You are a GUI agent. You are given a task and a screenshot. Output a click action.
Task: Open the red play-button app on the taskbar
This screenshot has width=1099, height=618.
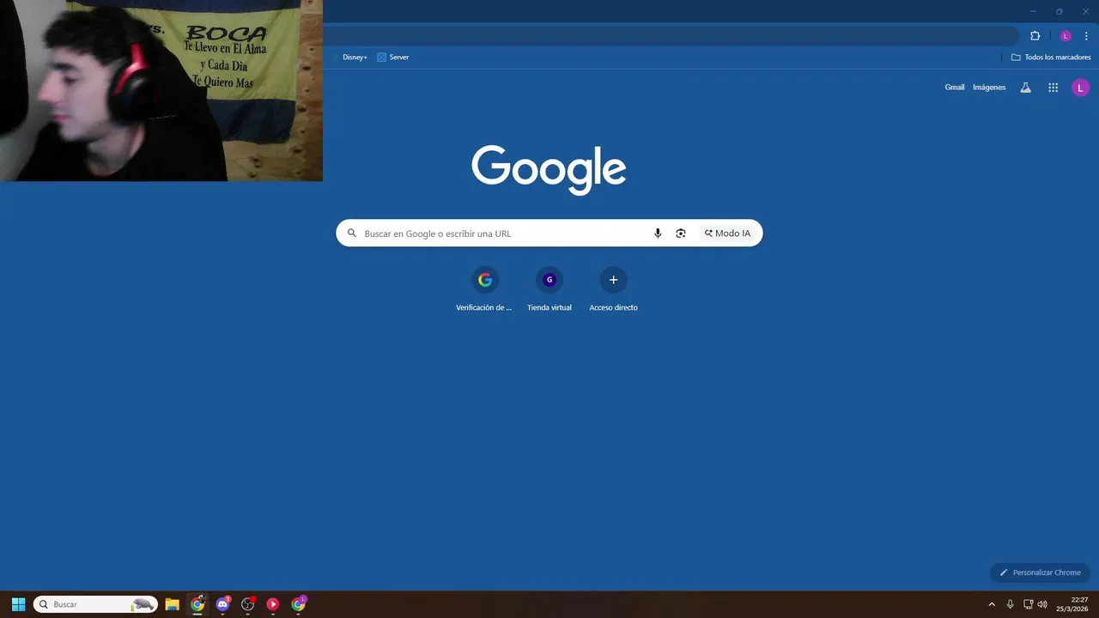(273, 604)
